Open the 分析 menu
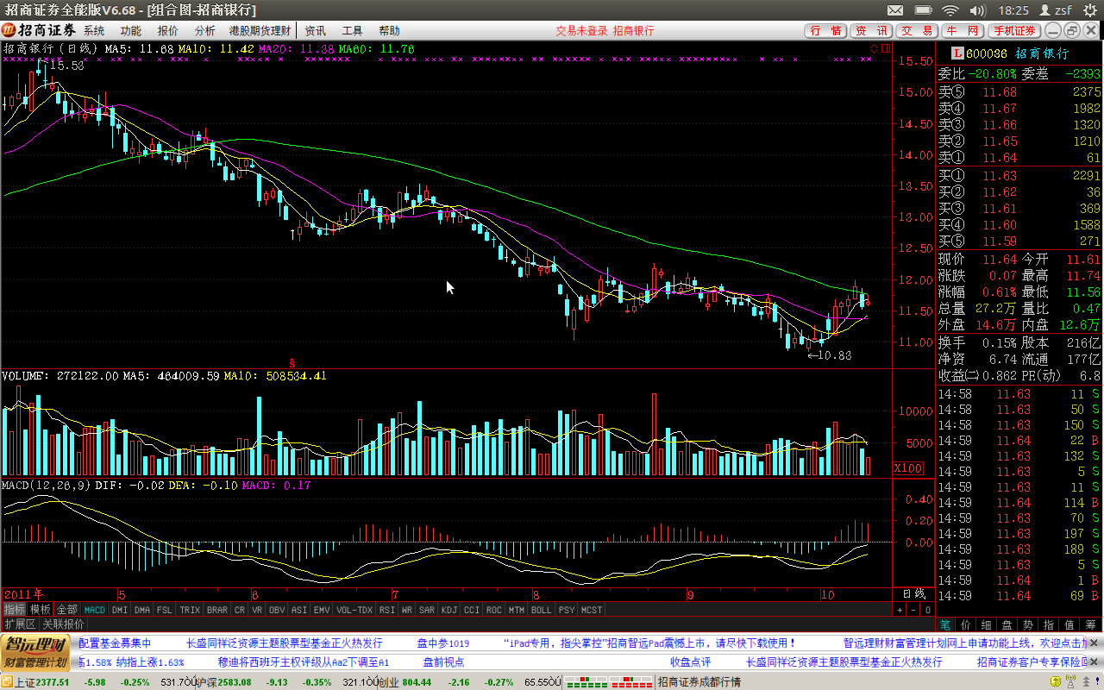This screenshot has height=690, width=1104. [x=205, y=30]
